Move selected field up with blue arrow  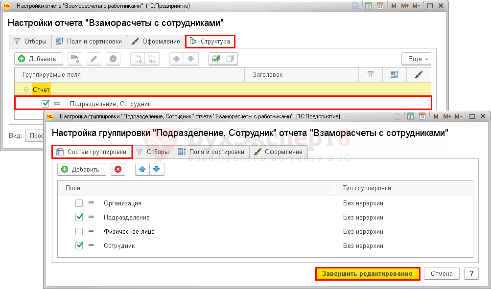point(142,169)
